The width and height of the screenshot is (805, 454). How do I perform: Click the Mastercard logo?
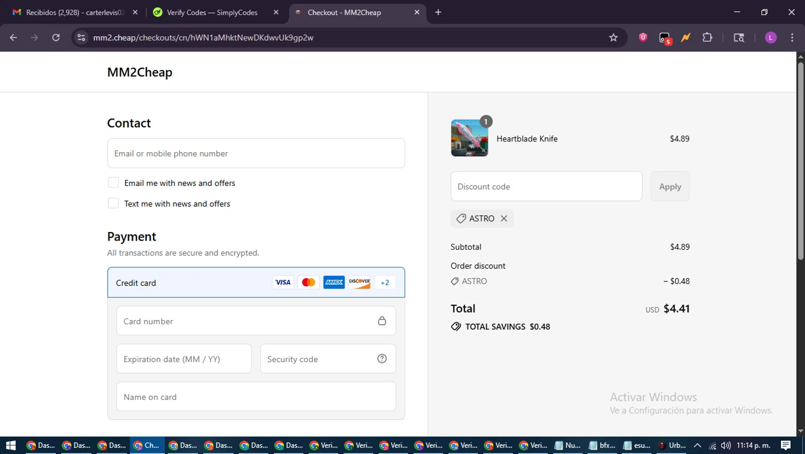click(x=309, y=282)
